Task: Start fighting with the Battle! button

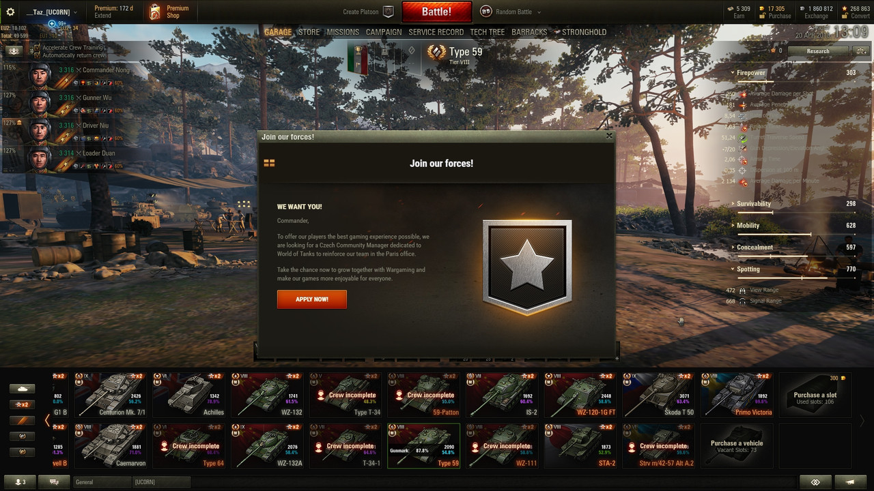Action: point(437,12)
